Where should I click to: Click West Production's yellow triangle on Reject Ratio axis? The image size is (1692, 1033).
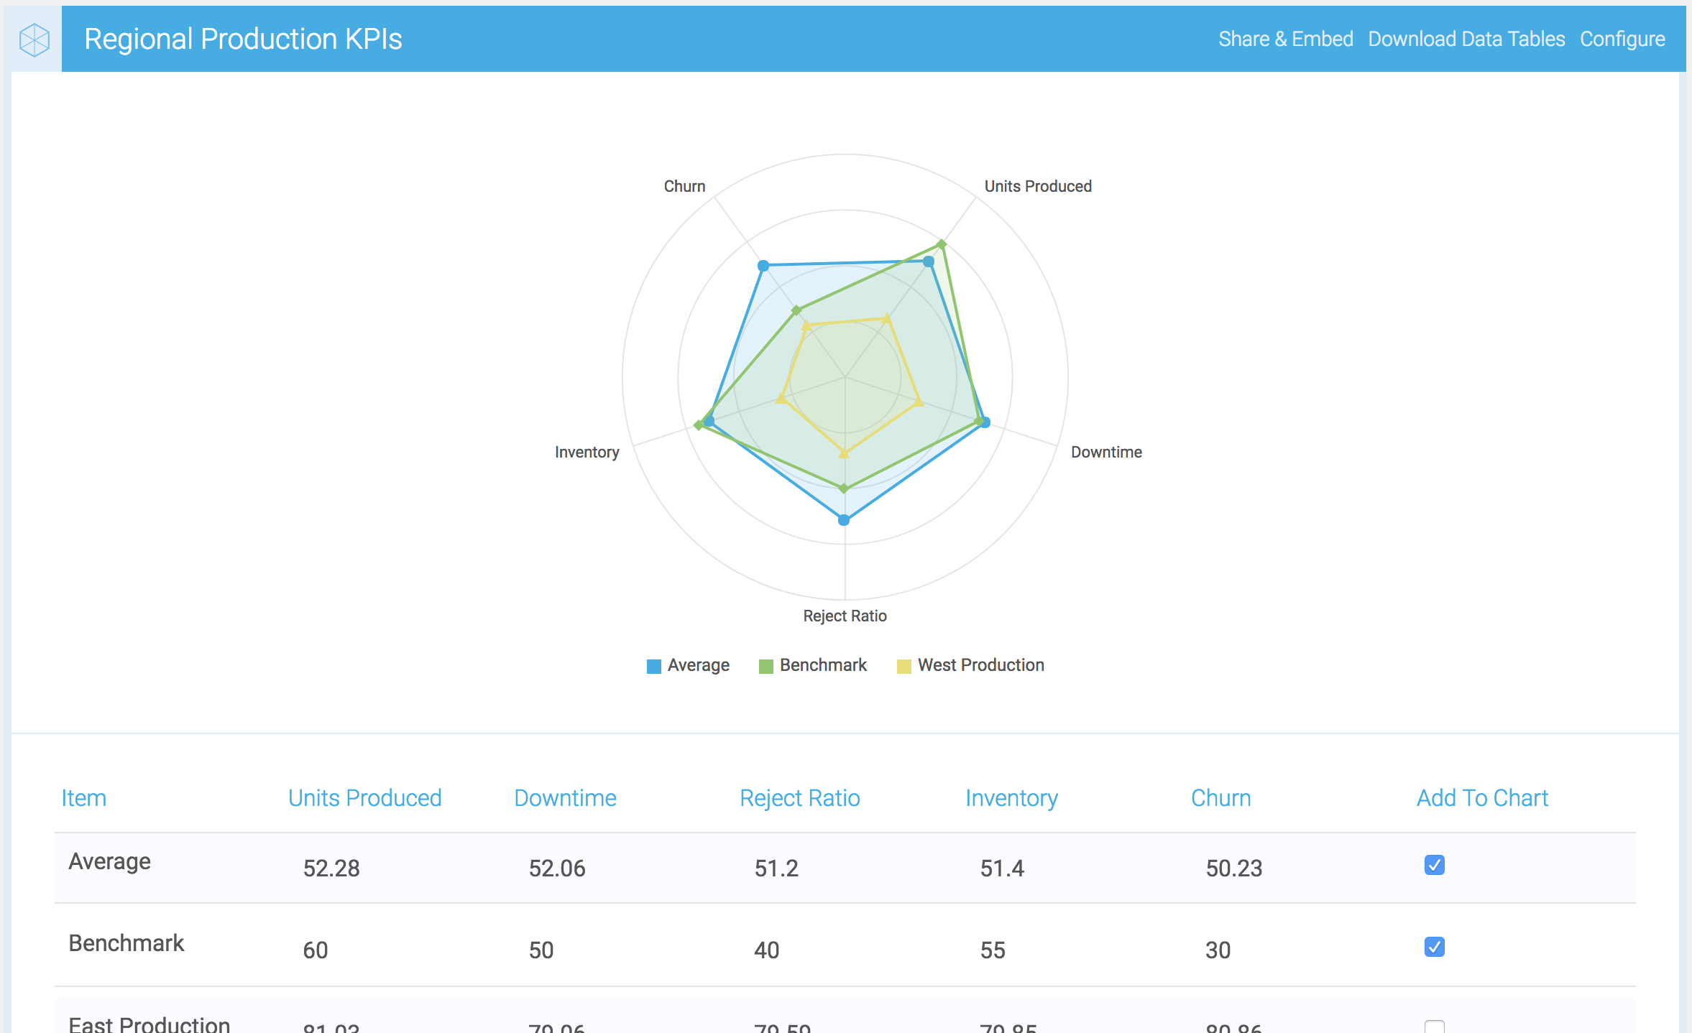(844, 453)
